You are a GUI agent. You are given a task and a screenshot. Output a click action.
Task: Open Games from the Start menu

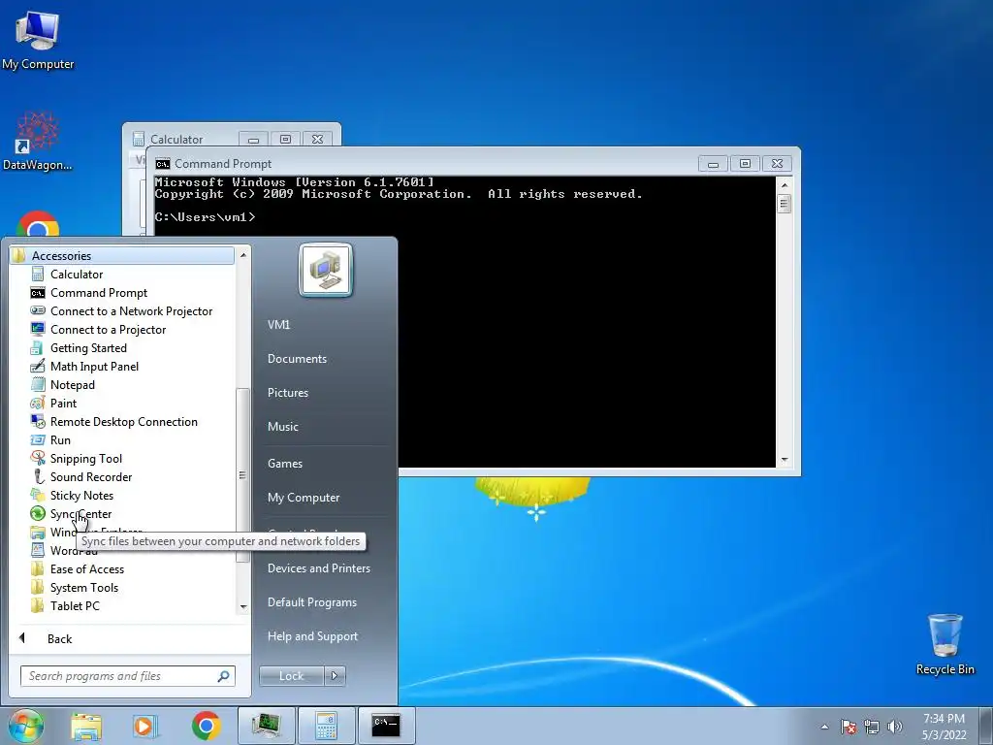tap(285, 463)
